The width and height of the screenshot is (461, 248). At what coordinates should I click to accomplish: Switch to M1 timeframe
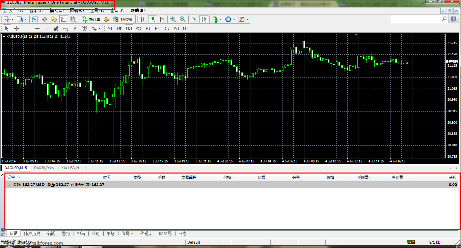pyautogui.click(x=110, y=28)
